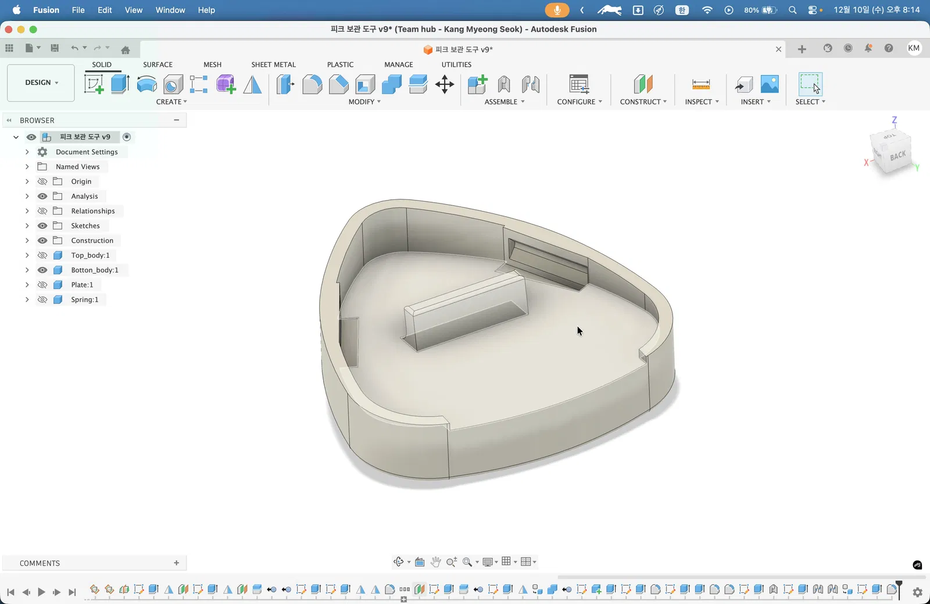
Task: Open the CONSTRUCT dropdown menu
Action: [x=643, y=102]
